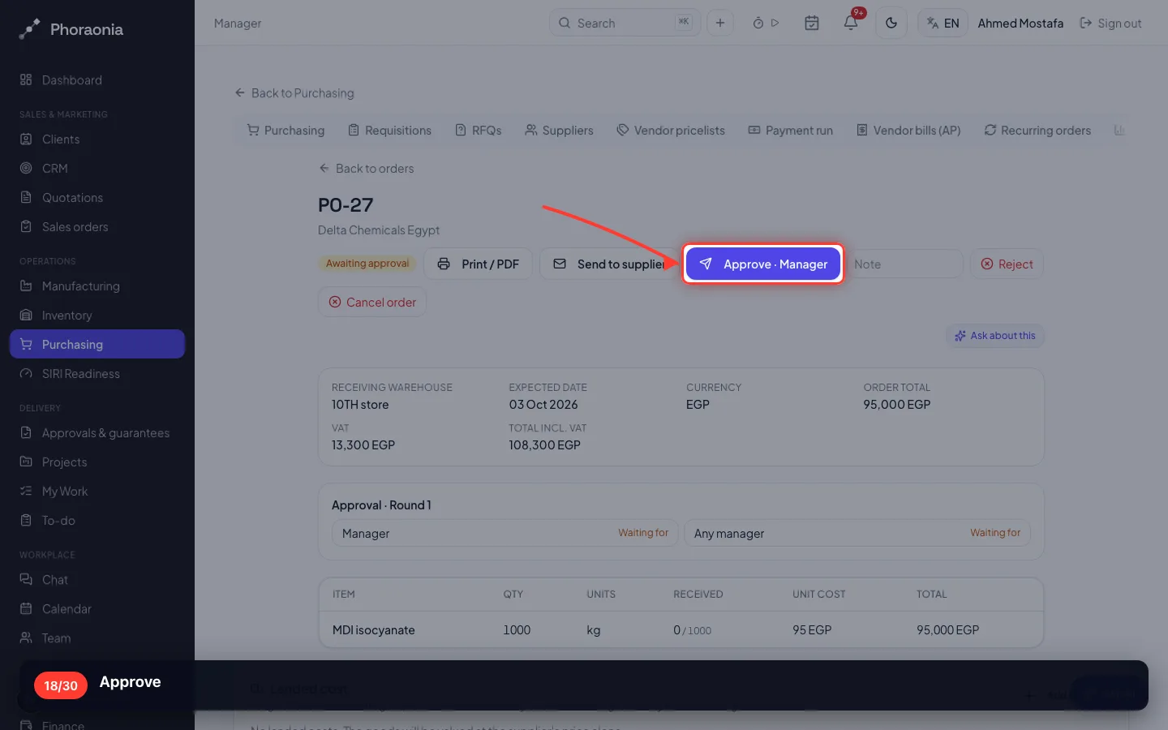Approve the order as Manager

(763, 264)
